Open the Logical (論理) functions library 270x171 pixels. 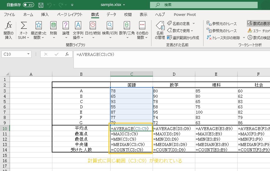point(66,30)
